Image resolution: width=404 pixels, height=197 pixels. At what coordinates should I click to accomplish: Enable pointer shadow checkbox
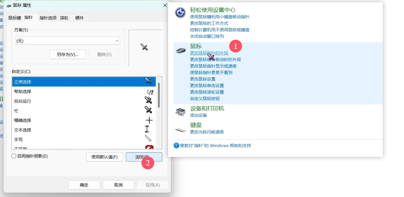tap(14, 156)
